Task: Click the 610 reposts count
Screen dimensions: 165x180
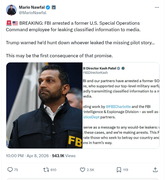Action: pos(53,170)
